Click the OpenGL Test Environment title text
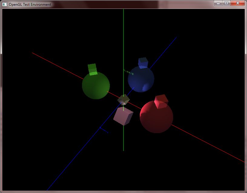The width and height of the screenshot is (247, 193). [29, 5]
